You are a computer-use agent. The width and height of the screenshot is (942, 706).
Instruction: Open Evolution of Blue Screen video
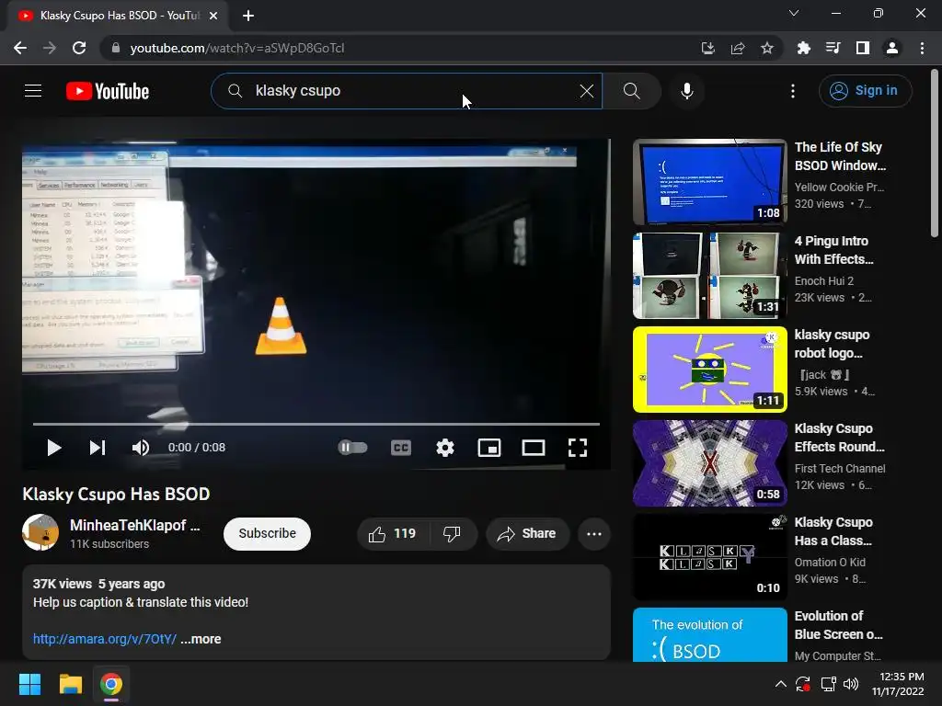[x=709, y=634]
